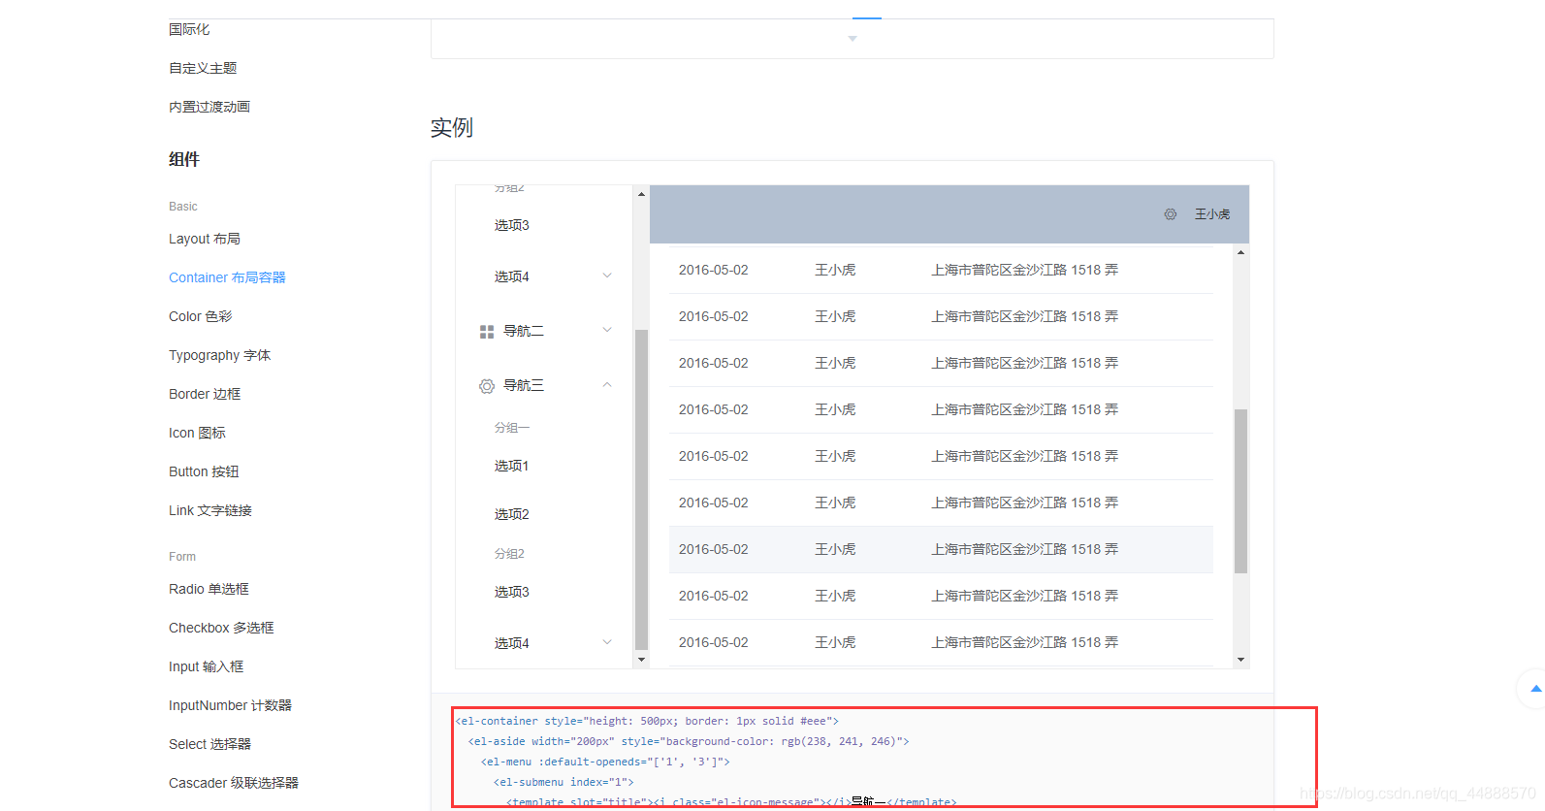This screenshot has height=811, width=1545.
Task: Open Border 边框 page
Action: (x=205, y=394)
